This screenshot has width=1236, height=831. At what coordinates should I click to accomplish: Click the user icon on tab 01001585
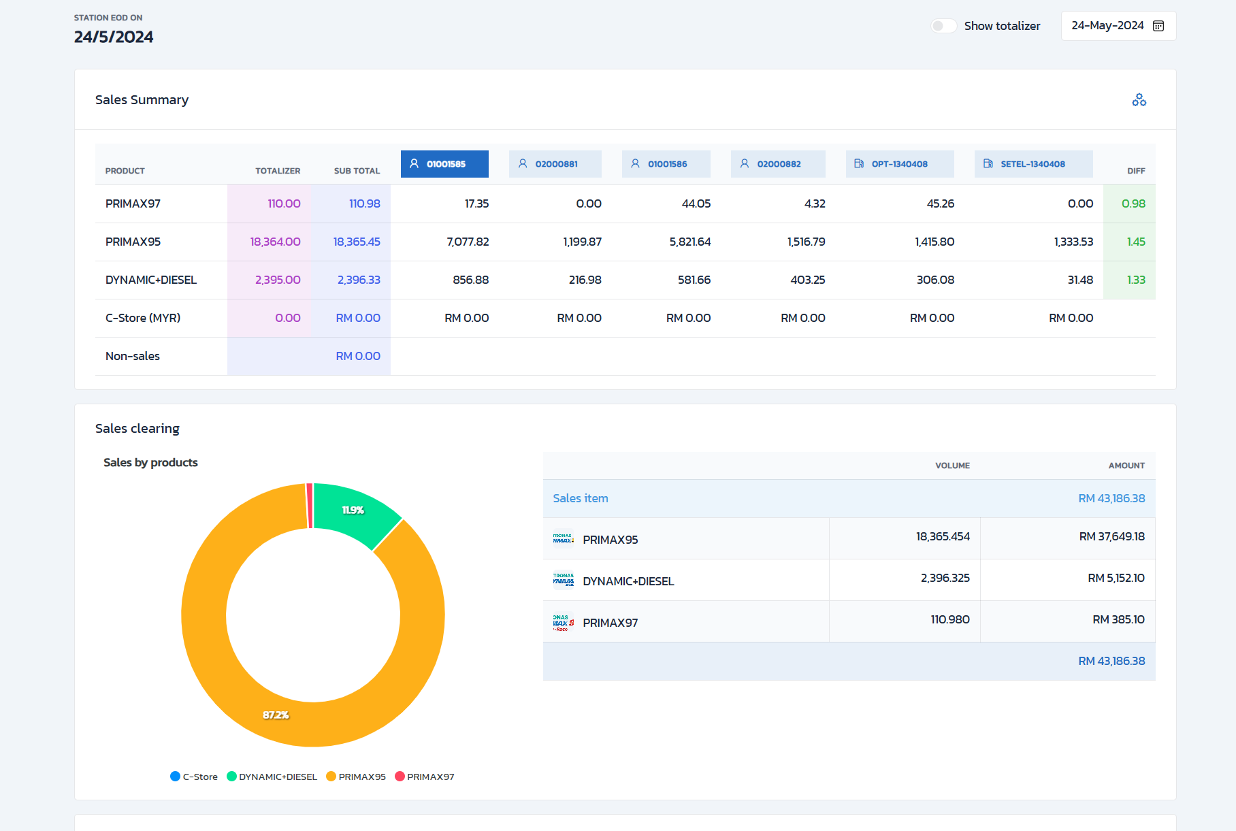click(414, 164)
